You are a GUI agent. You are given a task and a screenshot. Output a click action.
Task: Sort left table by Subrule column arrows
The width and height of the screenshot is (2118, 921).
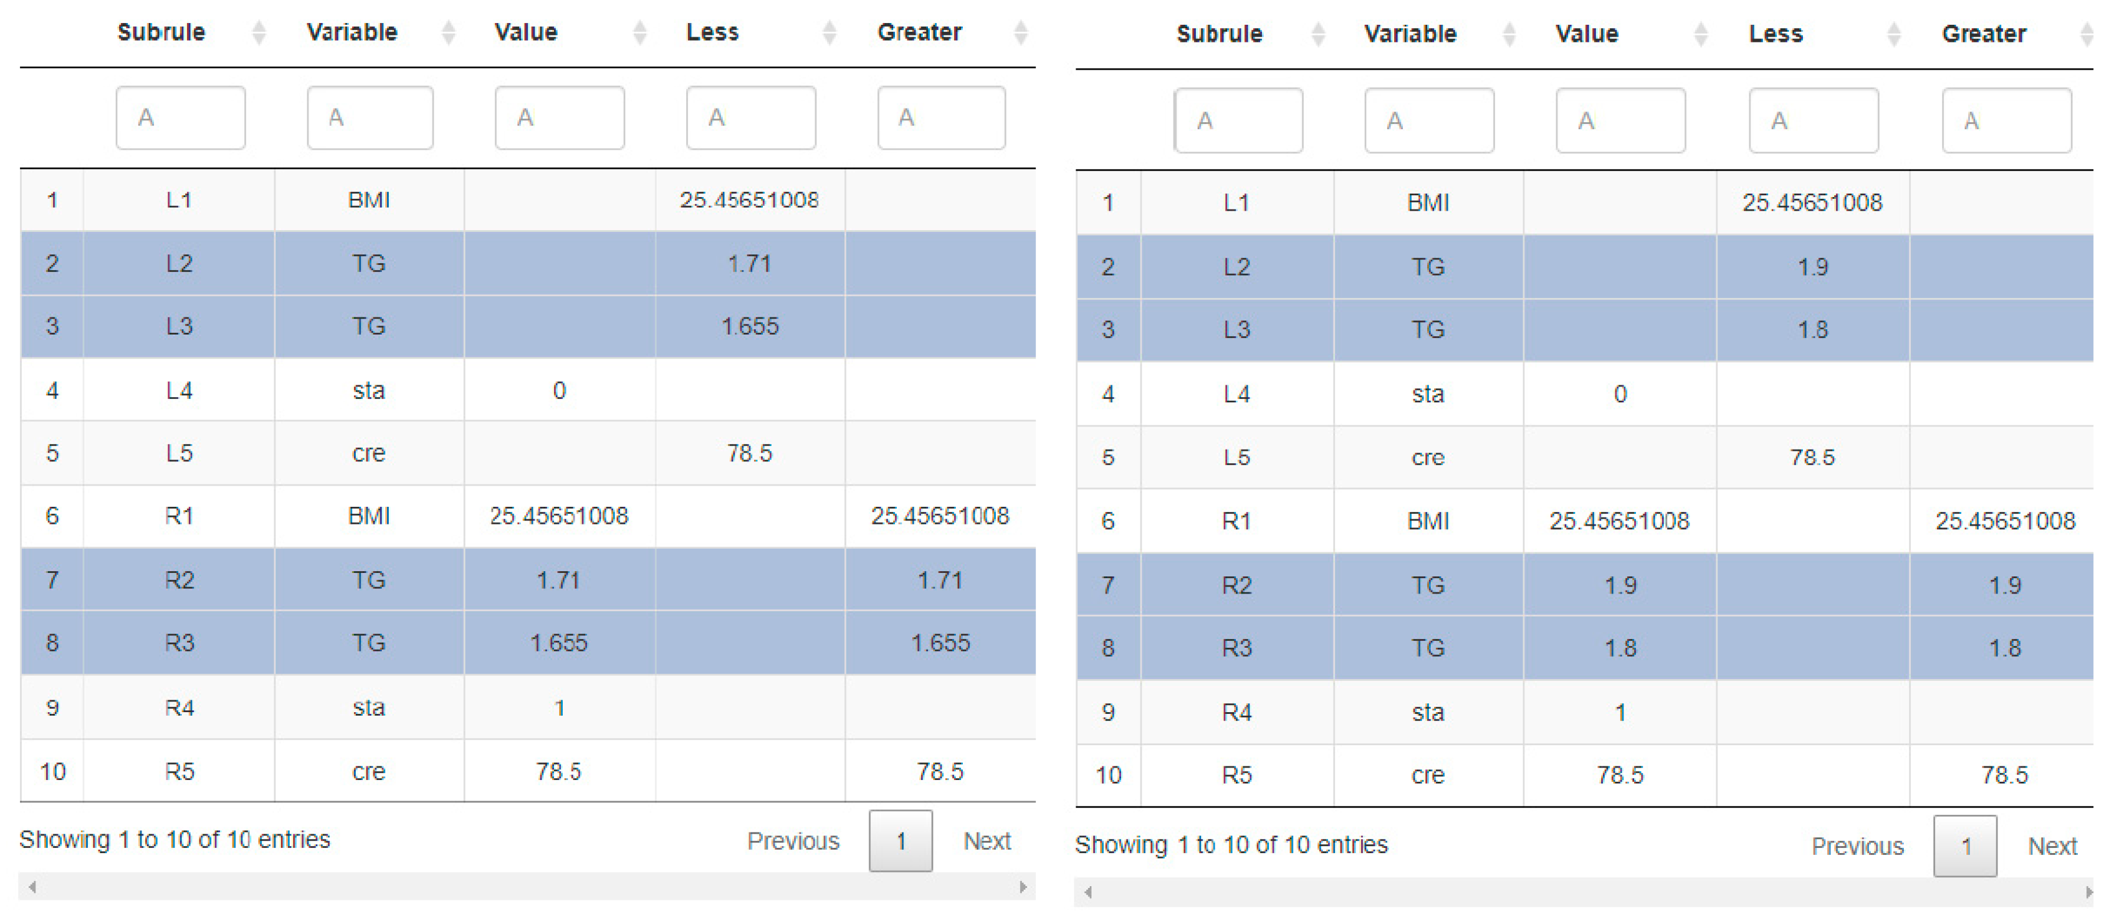coord(259,33)
